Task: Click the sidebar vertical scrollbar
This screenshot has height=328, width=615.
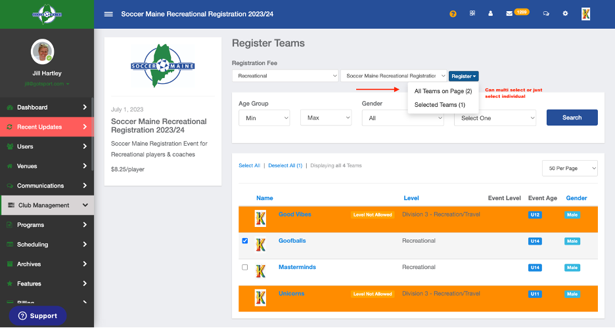Action: point(92,134)
